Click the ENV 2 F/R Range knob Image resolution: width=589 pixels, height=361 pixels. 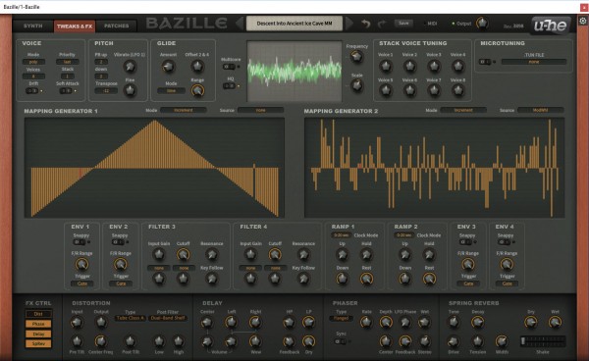(120, 265)
